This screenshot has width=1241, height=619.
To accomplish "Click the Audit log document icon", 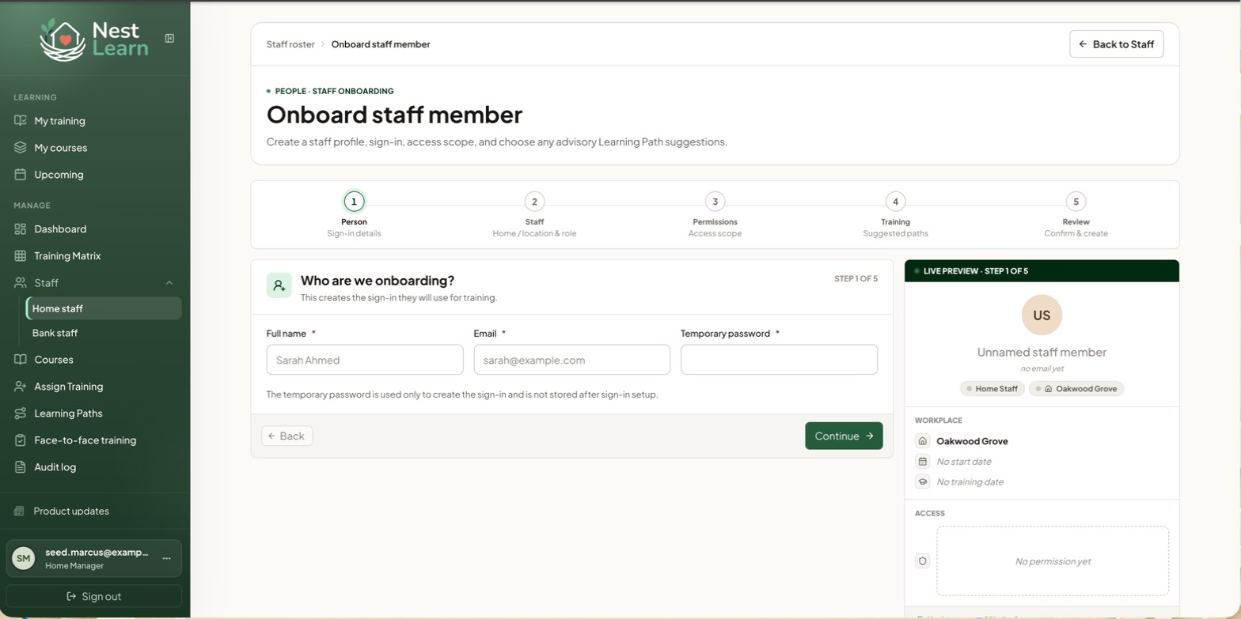I will click(x=21, y=467).
